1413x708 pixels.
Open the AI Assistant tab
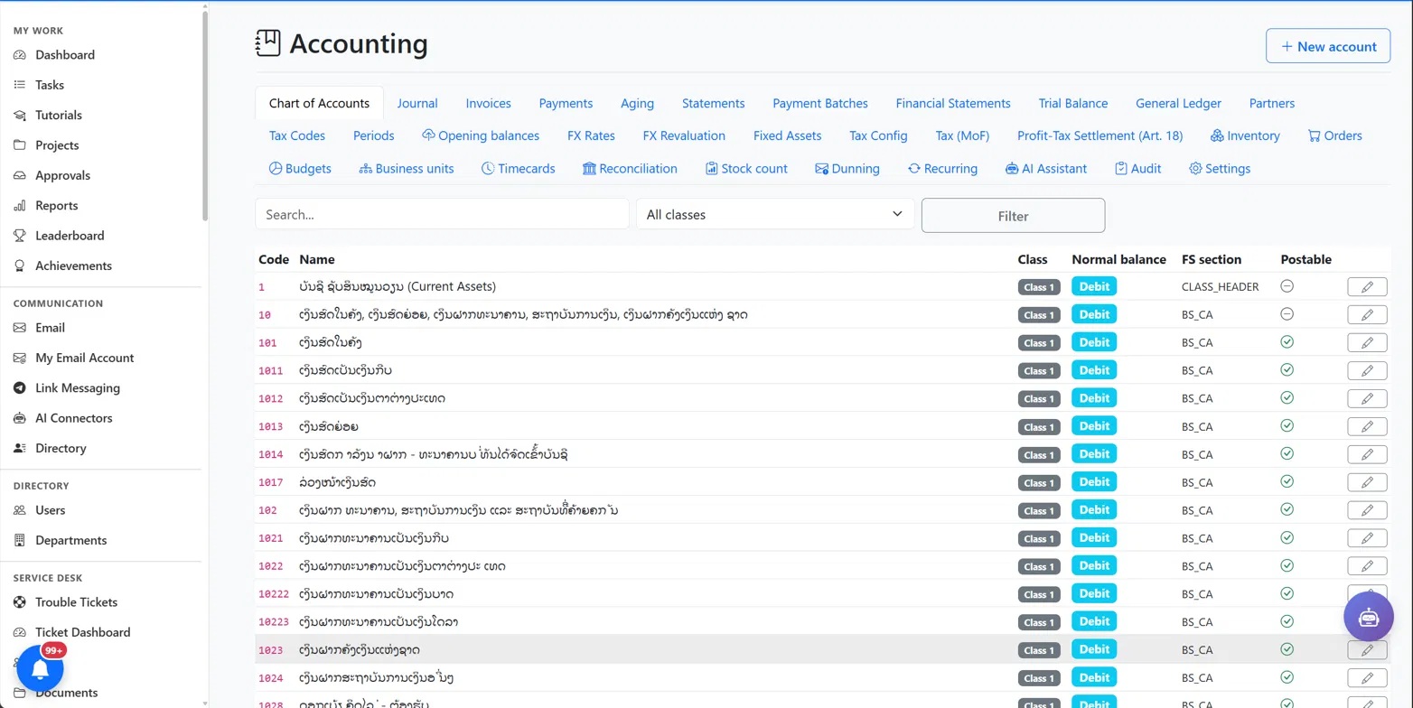(1046, 168)
